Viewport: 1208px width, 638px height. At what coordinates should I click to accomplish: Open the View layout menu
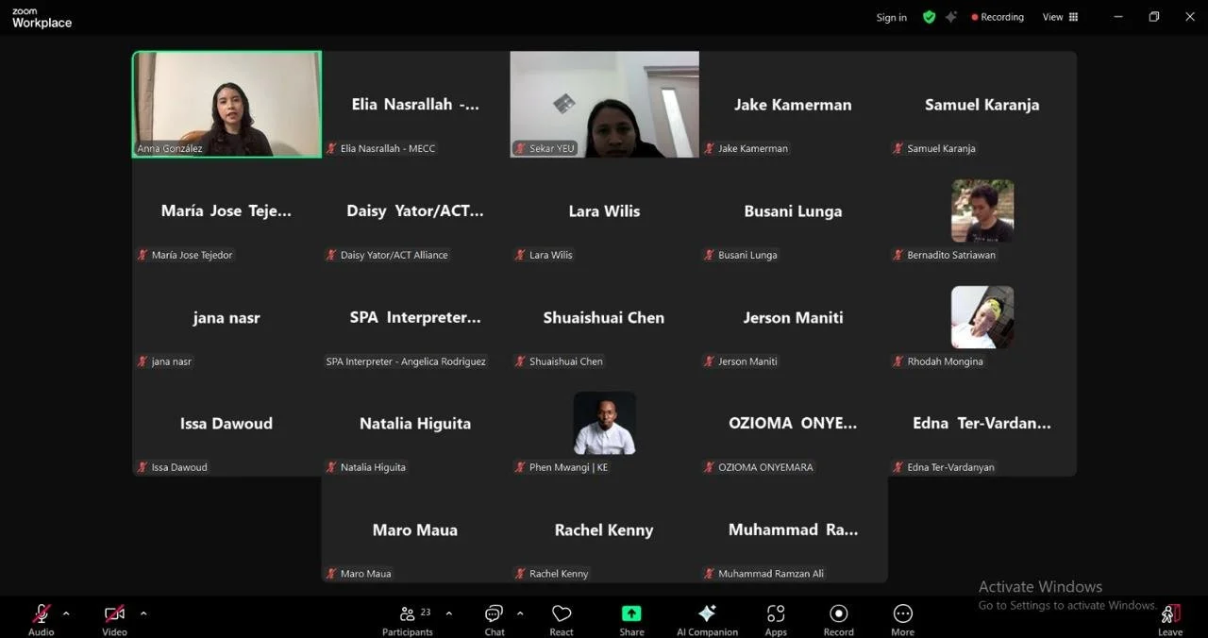1060,17
